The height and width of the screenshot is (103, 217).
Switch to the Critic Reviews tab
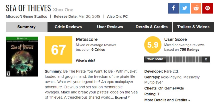point(68,27)
